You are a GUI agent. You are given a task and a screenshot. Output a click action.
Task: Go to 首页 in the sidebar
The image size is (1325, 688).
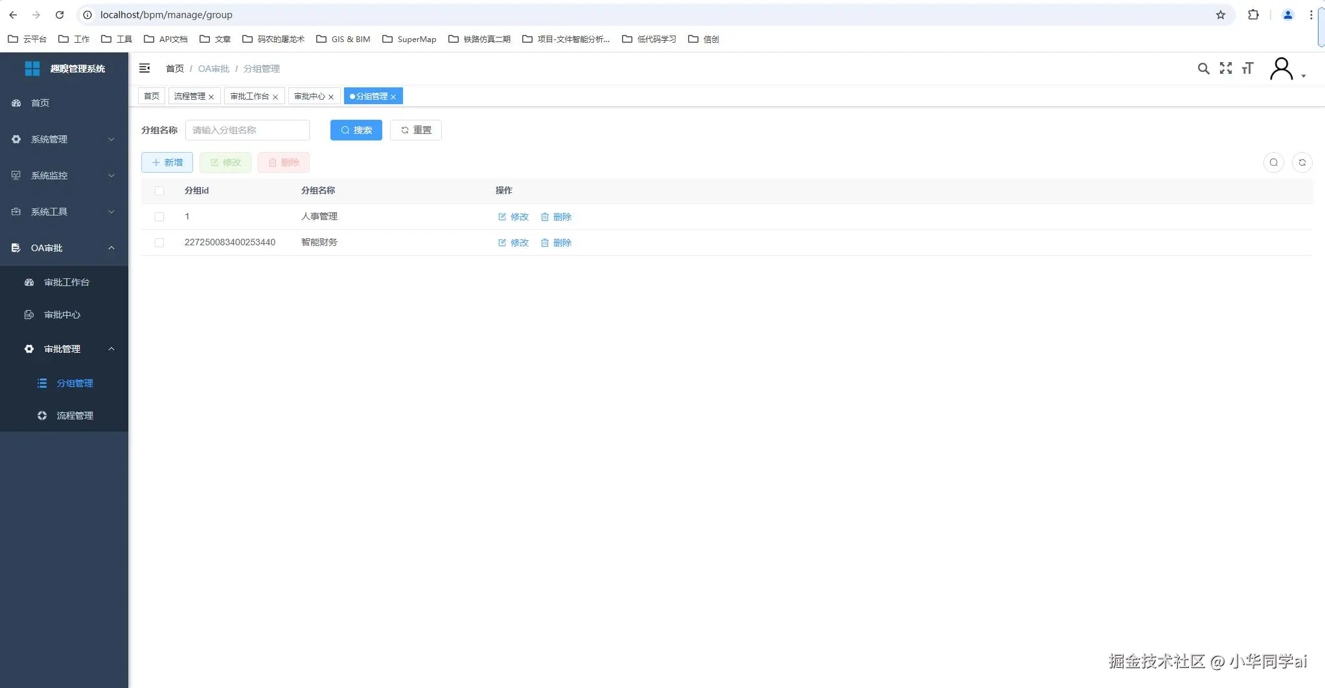pos(64,103)
